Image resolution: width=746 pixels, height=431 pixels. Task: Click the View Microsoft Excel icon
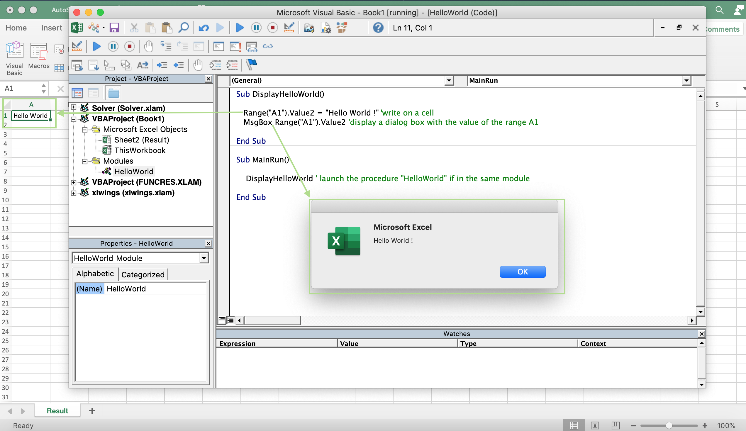tap(77, 28)
